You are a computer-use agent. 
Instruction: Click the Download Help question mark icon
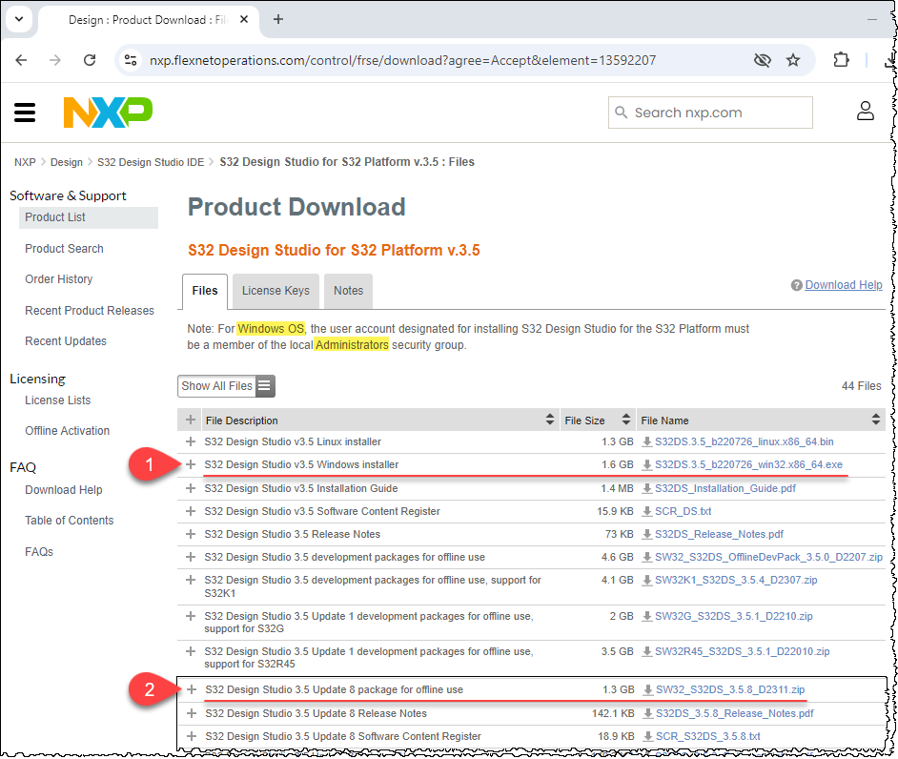796,285
